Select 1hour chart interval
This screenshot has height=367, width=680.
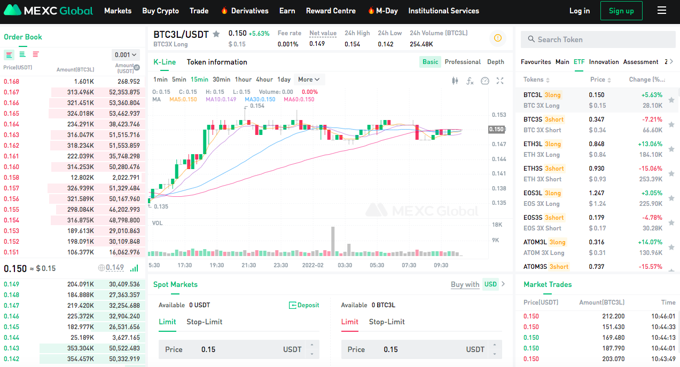click(243, 79)
